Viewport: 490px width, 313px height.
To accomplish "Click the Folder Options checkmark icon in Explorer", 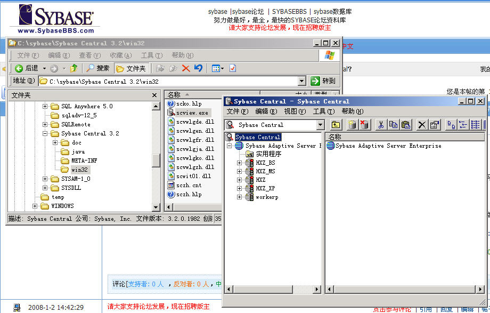I will click(x=233, y=68).
